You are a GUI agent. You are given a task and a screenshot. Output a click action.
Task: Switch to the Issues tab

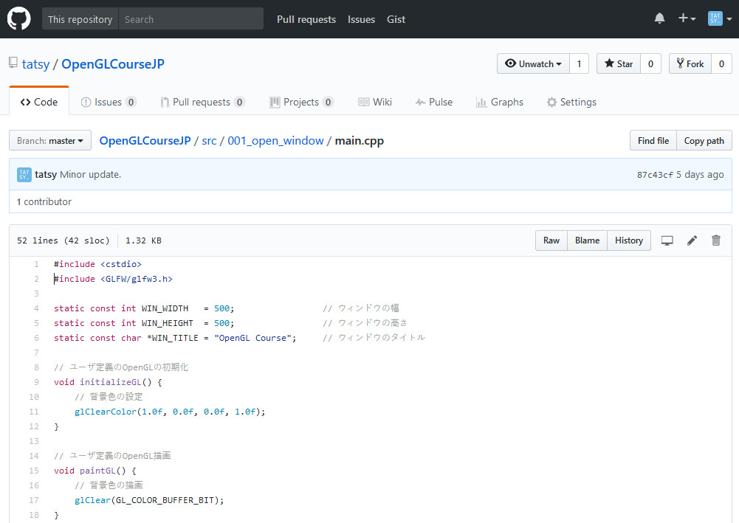point(109,103)
